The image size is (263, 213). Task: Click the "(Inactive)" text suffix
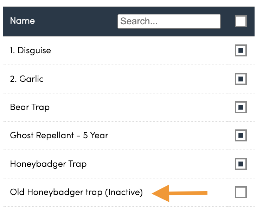click(x=125, y=192)
